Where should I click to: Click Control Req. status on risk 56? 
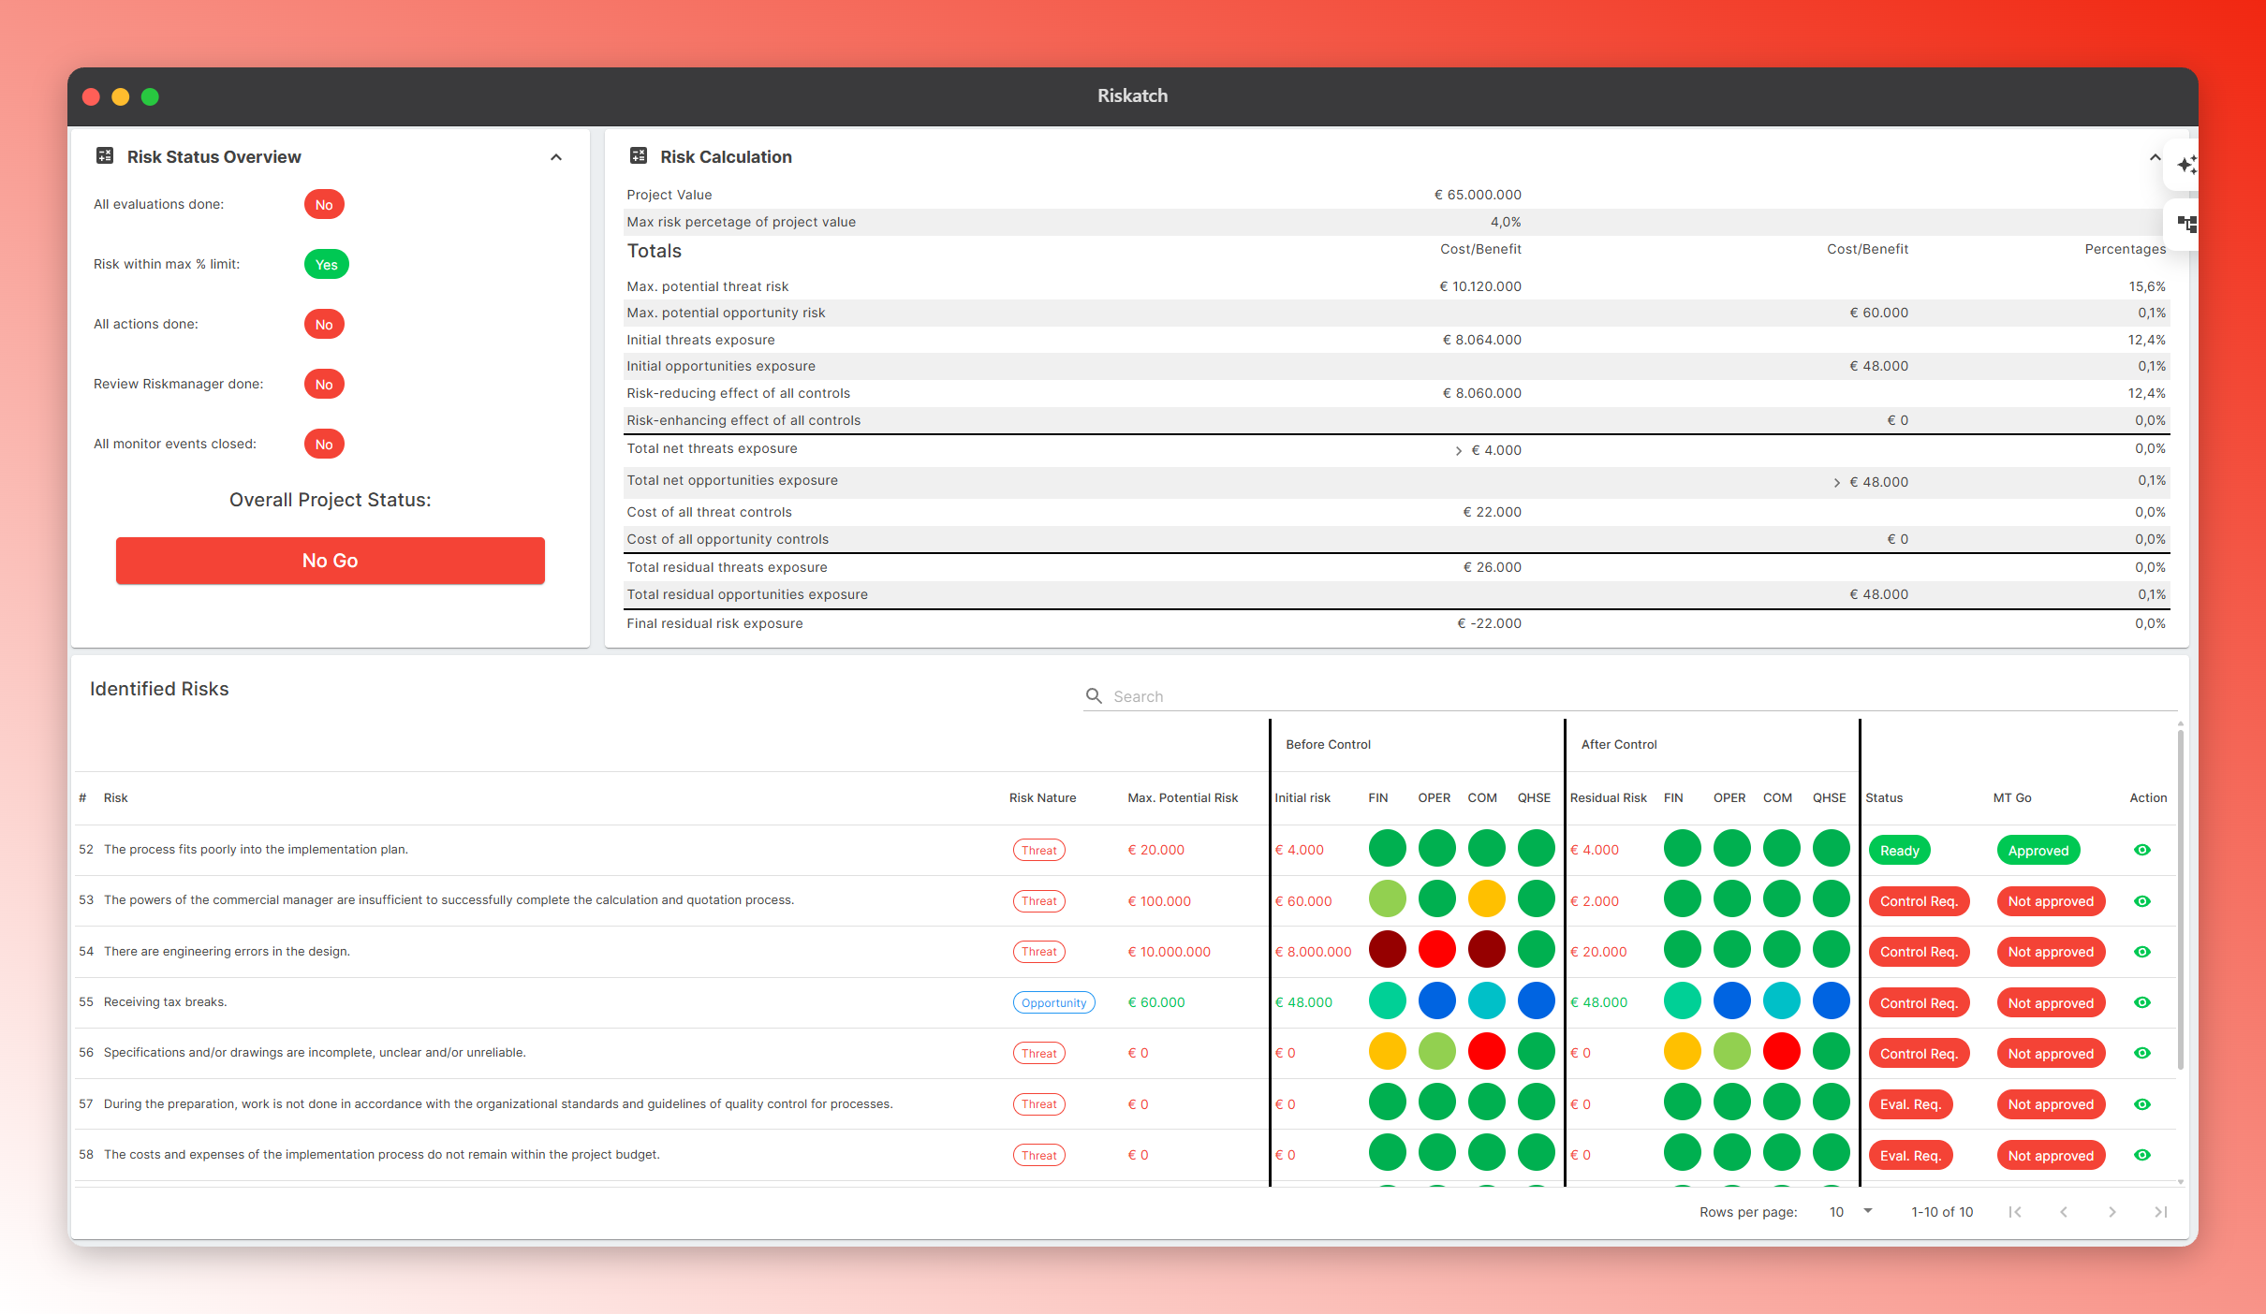pyautogui.click(x=1919, y=1054)
